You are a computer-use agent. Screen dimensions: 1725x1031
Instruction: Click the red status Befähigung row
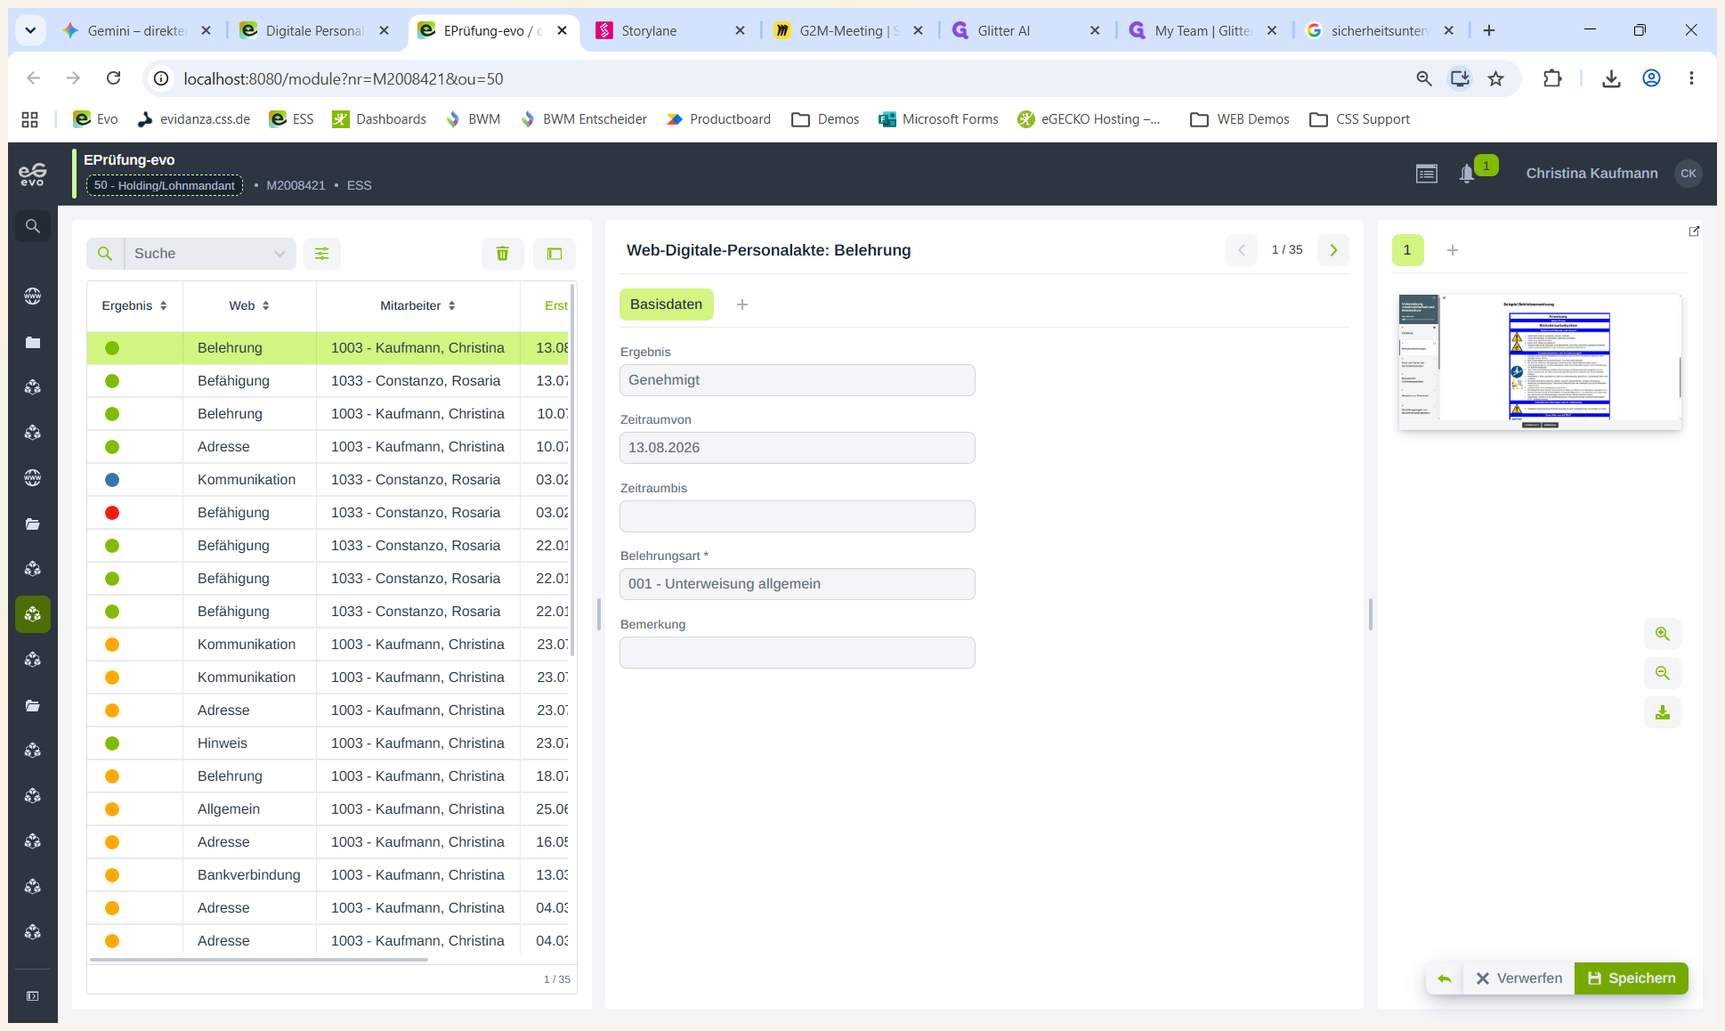click(328, 513)
